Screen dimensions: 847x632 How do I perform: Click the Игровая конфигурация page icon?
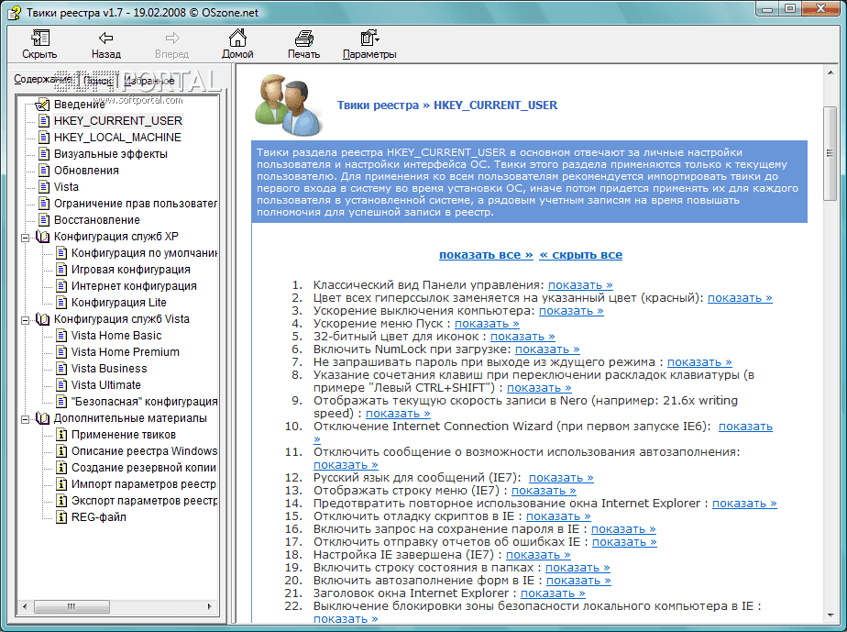(61, 270)
